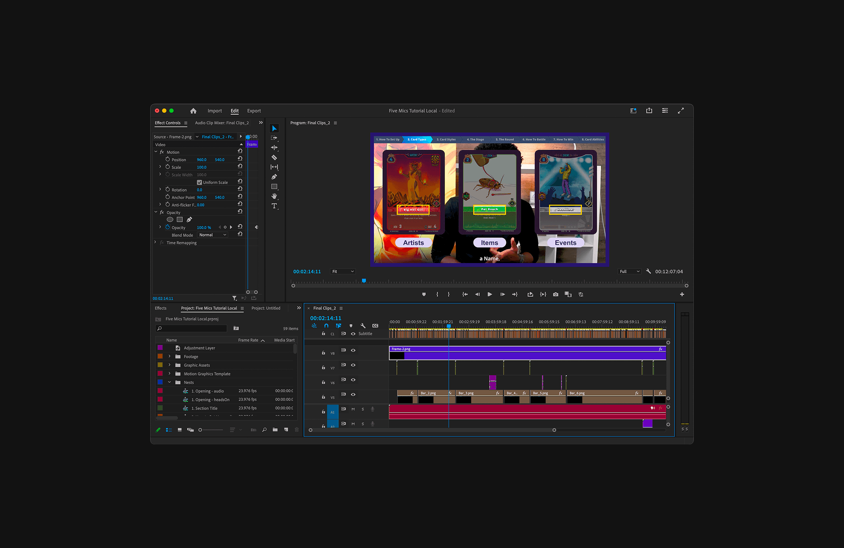The height and width of the screenshot is (548, 844).
Task: Open the Effects panel tab
Action: tap(161, 308)
